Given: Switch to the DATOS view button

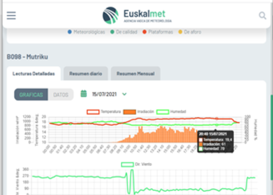Looking at the screenshot, I should click(61, 95).
